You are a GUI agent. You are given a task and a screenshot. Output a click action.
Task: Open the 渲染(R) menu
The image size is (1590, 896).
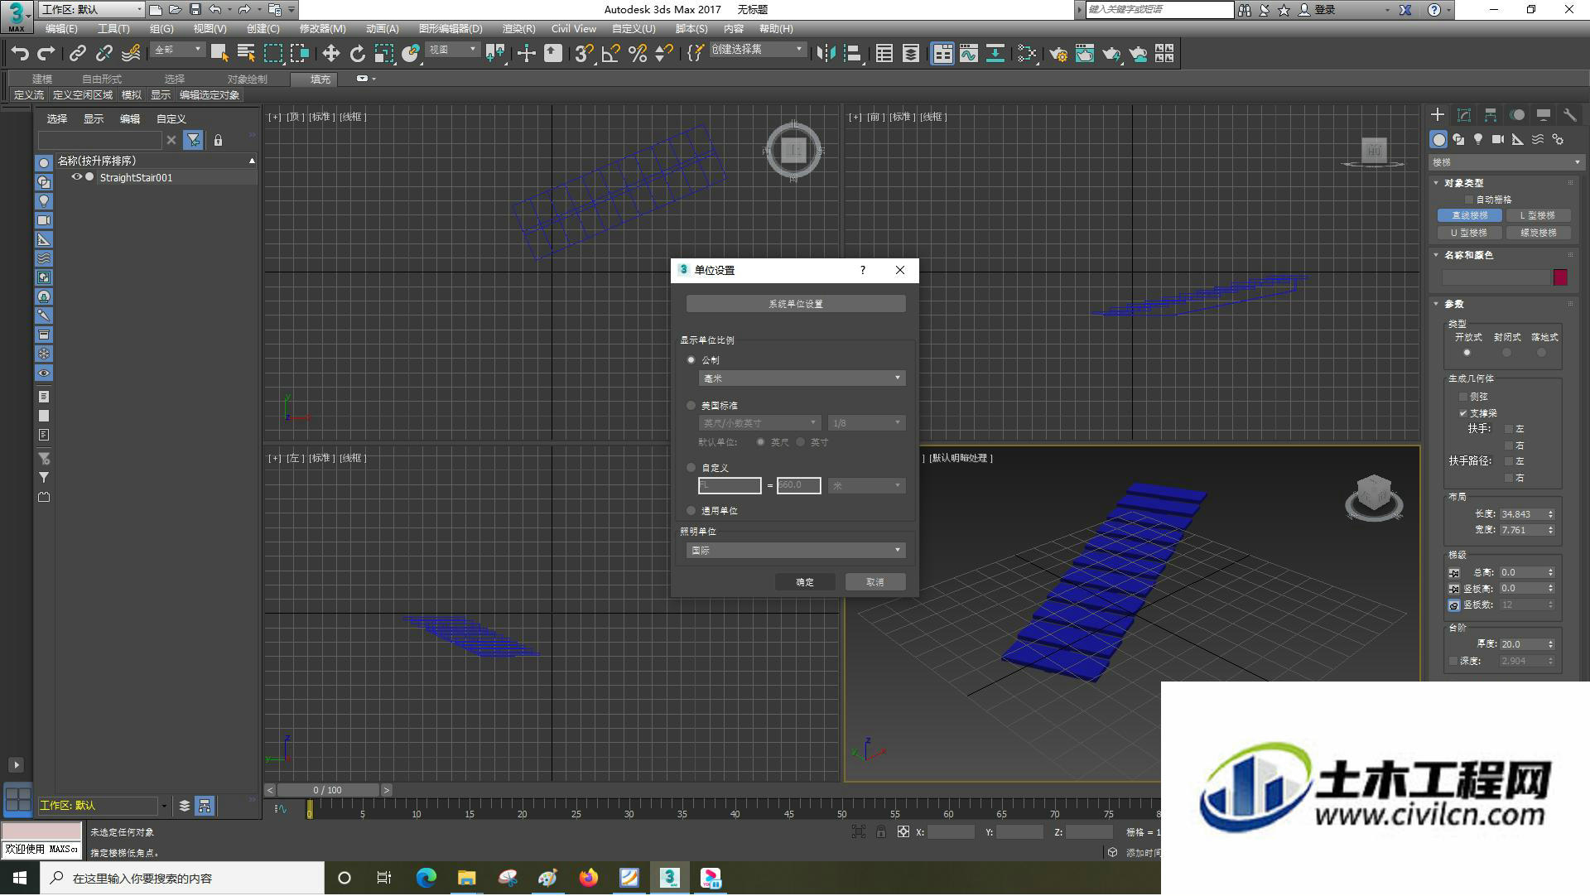[x=518, y=29]
